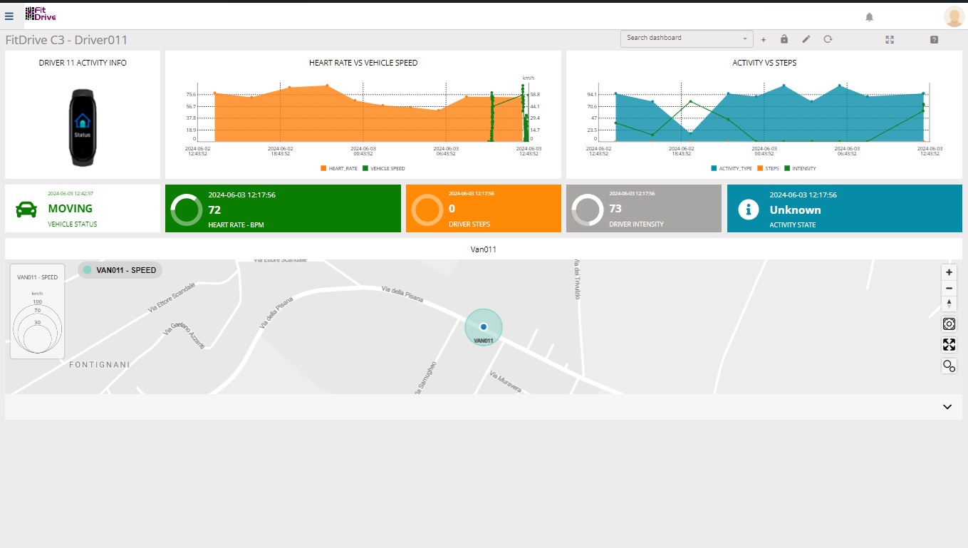Toggle INTENSITY series in legend

click(x=800, y=169)
